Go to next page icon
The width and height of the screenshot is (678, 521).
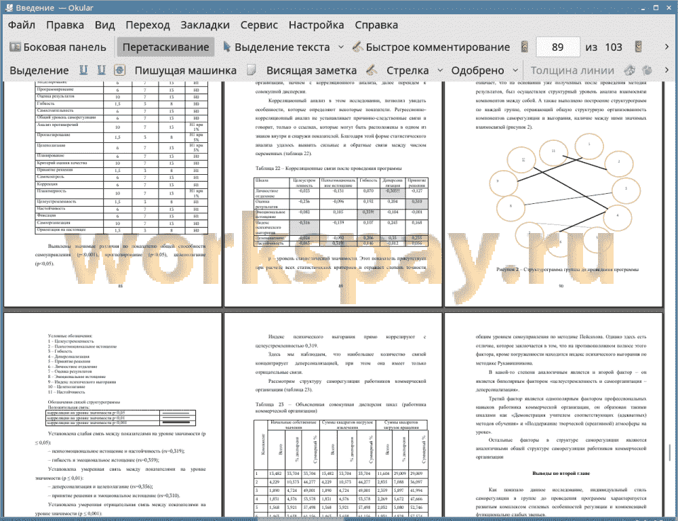[x=639, y=47]
